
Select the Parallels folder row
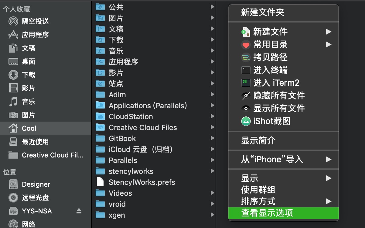click(x=154, y=160)
